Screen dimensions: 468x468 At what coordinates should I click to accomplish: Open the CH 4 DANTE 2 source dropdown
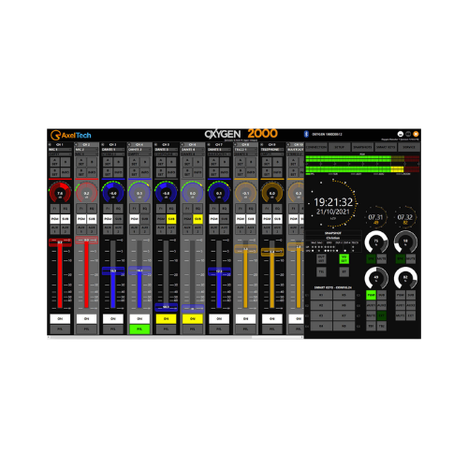[x=139, y=150]
